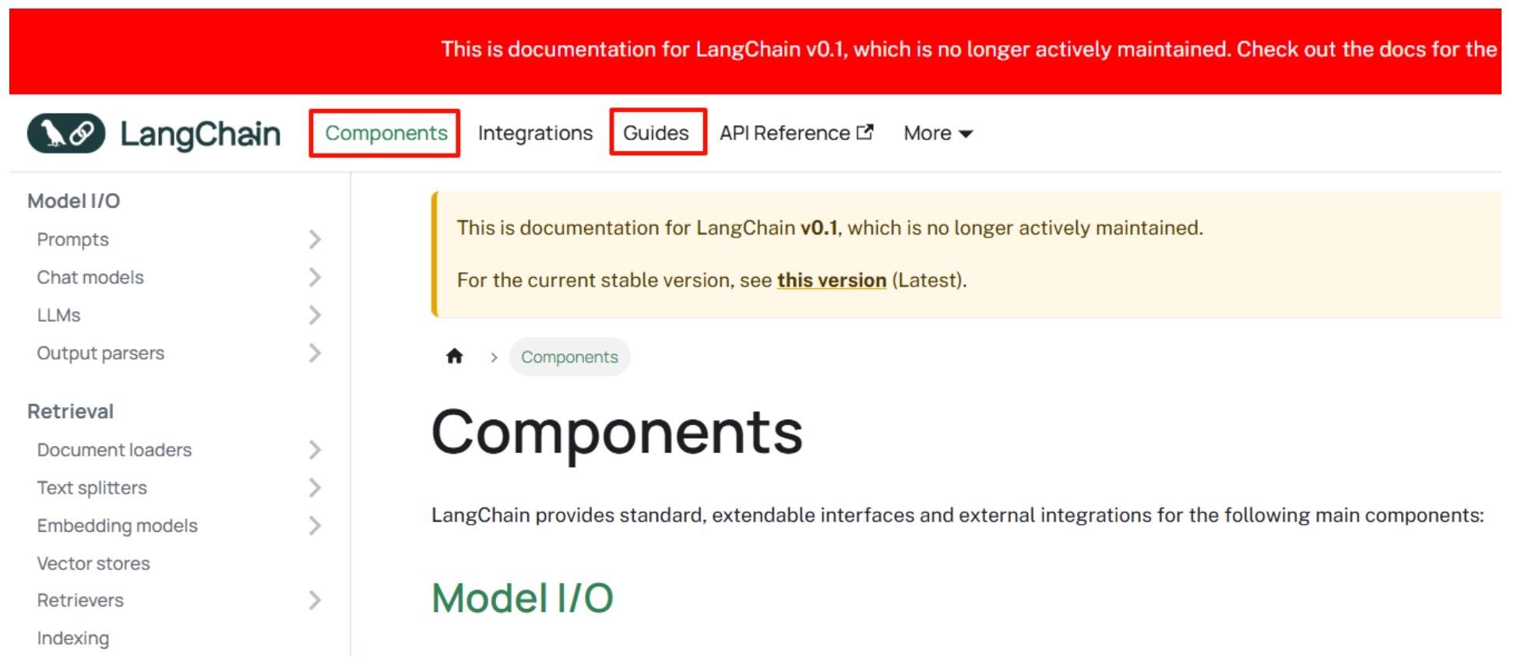The width and height of the screenshot is (1528, 668).
Task: Click the LangChain parrot logo icon
Action: click(66, 133)
